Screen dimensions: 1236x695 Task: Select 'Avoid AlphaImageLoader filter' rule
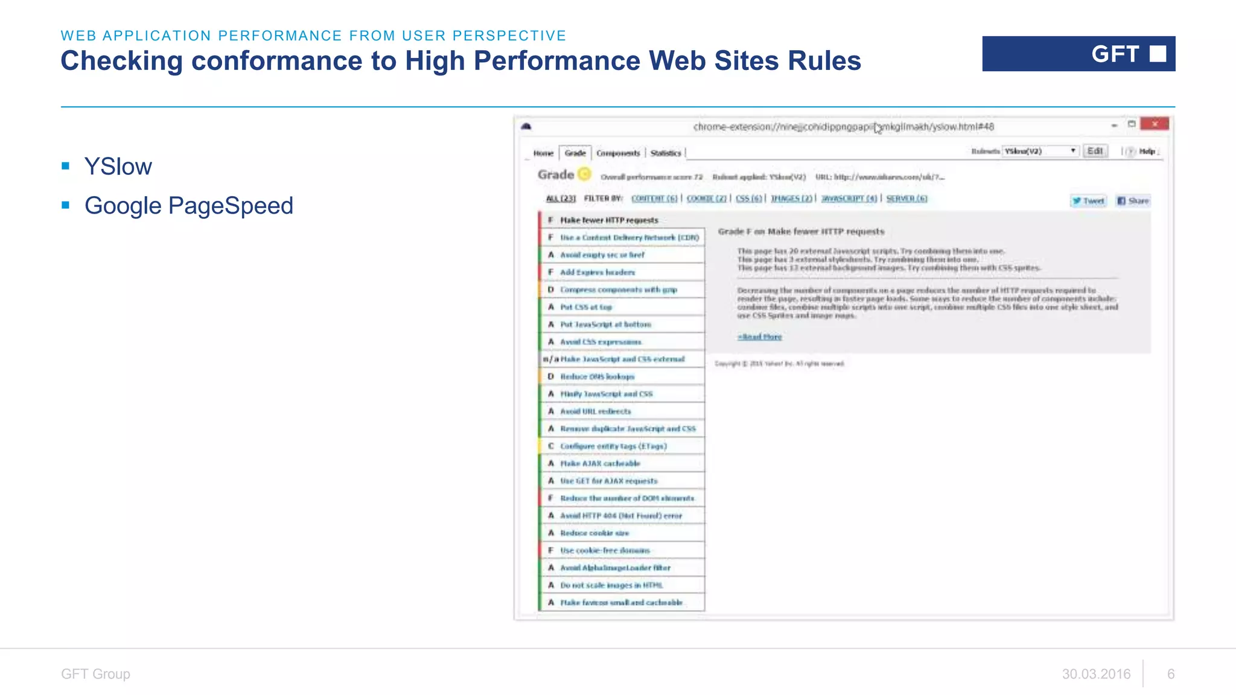(x=622, y=568)
